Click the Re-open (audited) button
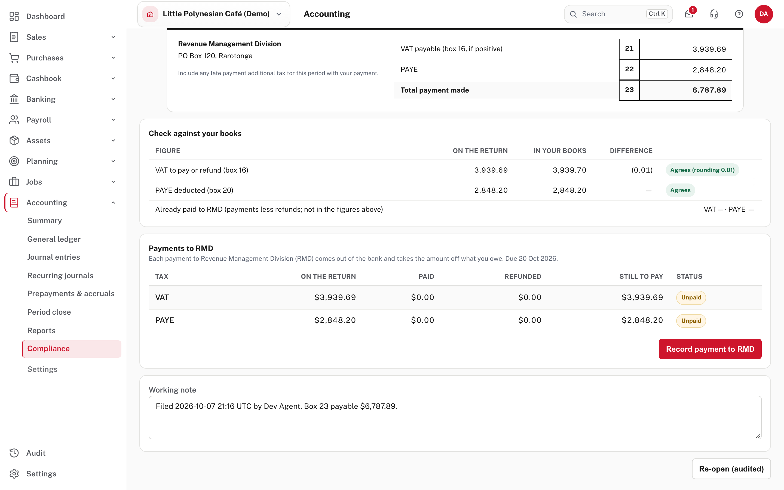Screen dimensions: 784x490 click(x=731, y=468)
